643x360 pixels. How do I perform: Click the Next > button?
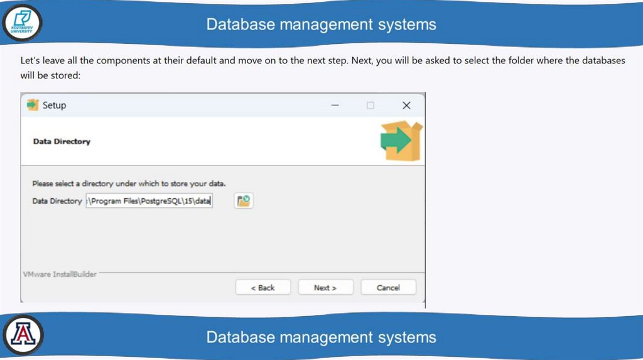[x=325, y=287]
